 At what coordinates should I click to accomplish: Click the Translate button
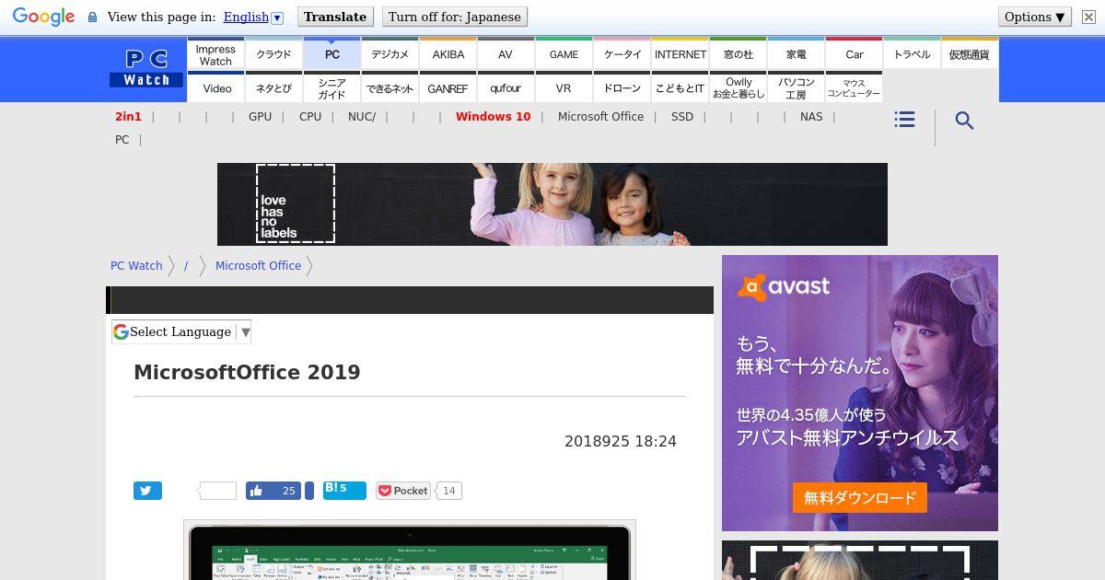[x=335, y=17]
